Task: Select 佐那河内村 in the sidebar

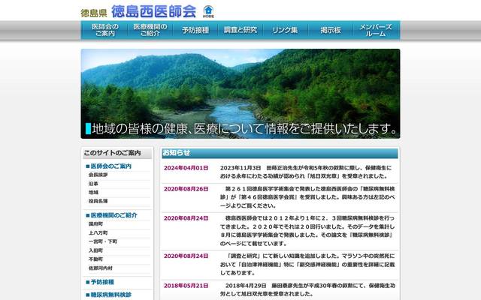Action: pos(101,268)
